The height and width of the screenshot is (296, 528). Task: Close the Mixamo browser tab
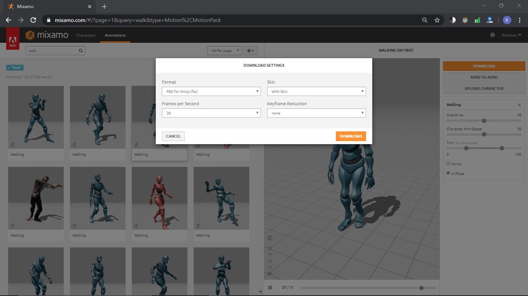pyautogui.click(x=90, y=7)
